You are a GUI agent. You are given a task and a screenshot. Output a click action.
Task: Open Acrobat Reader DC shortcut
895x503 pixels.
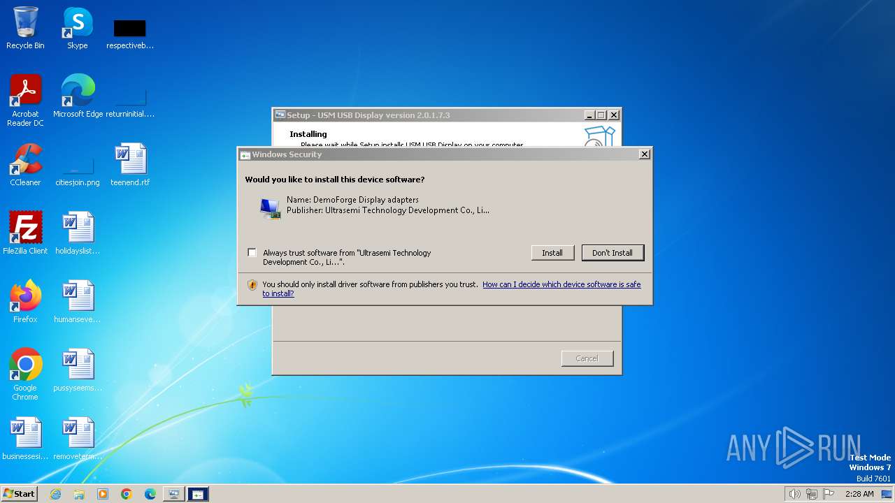(x=25, y=100)
